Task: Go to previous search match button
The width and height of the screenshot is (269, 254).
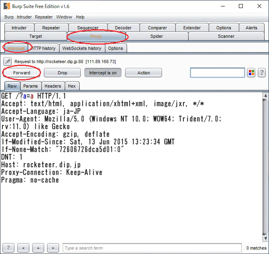Action: [x=23, y=248]
